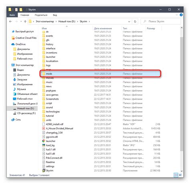The width and height of the screenshot is (190, 184).
Task: Click Новый том (D:) in address path
Action: pyautogui.click(x=67, y=21)
